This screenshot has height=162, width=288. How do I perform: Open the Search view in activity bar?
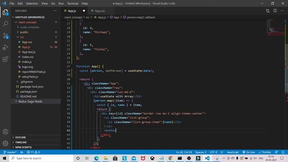point(5,24)
